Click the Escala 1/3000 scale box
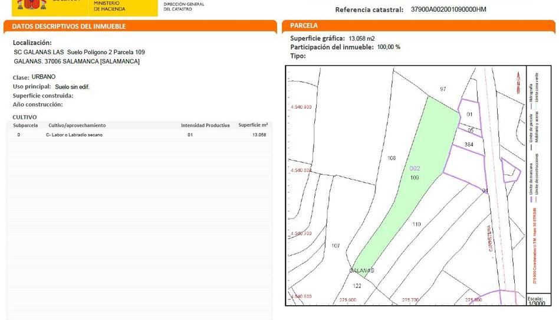The width and height of the screenshot is (559, 320). (536, 300)
